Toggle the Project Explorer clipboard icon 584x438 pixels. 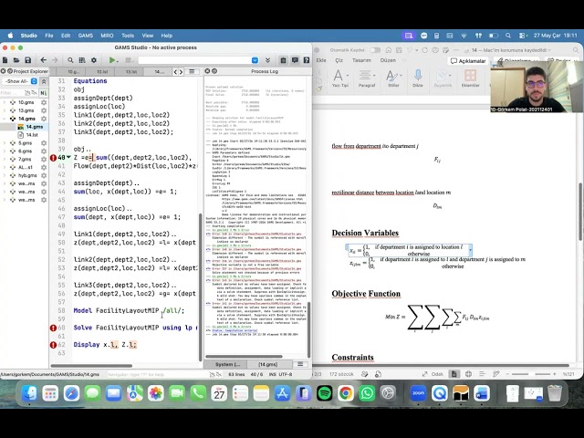[x=283, y=60]
